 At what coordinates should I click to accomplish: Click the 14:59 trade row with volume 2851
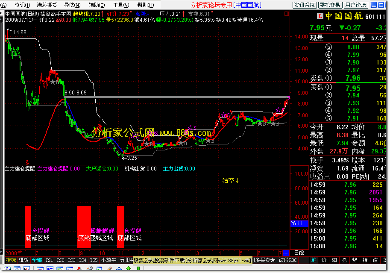tap(347, 192)
